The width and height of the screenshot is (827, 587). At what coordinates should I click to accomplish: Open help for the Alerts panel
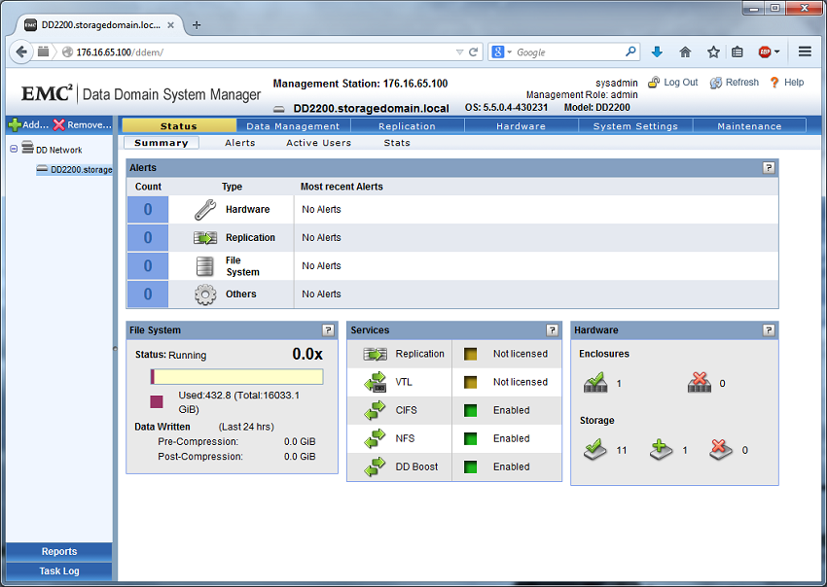coord(769,167)
